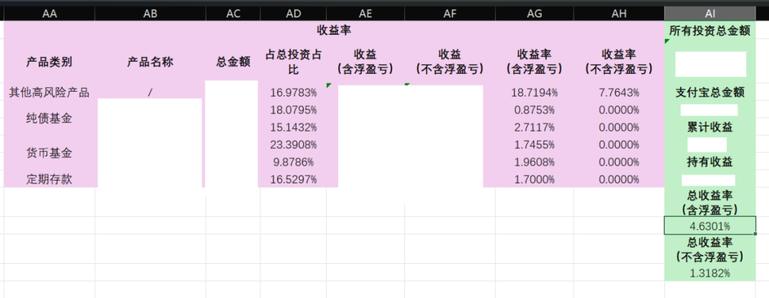The height and width of the screenshot is (298, 769).
Task: Select the 累计收益 label cell
Action: 709,127
